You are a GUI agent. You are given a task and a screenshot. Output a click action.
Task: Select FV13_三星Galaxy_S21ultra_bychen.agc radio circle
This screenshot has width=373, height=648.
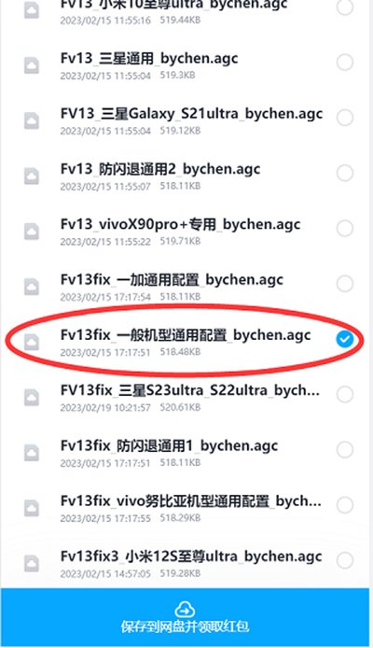[344, 118]
